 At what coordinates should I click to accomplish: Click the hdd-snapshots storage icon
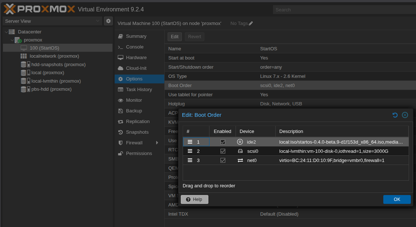pos(25,64)
